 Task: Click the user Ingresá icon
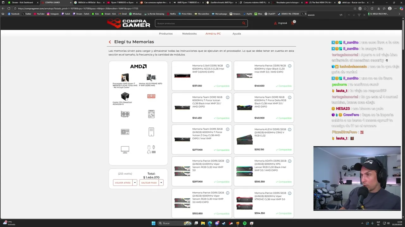276,23
